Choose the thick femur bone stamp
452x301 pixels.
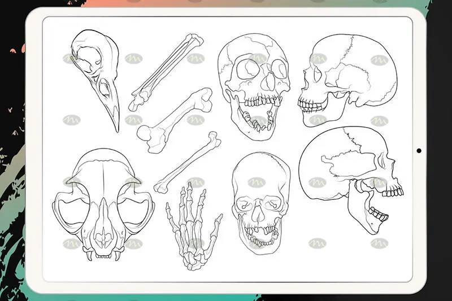coord(175,121)
